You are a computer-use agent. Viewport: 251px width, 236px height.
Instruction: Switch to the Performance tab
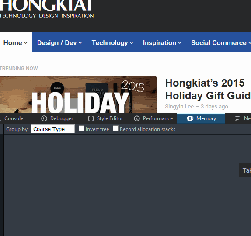(x=153, y=118)
